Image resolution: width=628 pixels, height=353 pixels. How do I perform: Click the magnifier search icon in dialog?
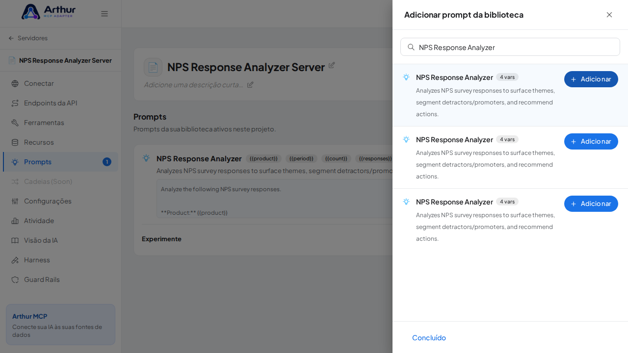tap(411, 47)
